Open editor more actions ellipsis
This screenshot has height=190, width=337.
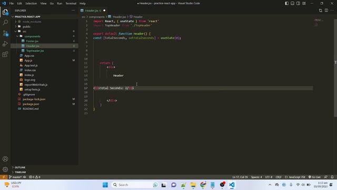(332, 11)
